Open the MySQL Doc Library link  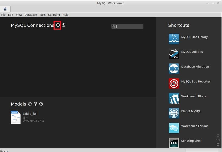195,37
